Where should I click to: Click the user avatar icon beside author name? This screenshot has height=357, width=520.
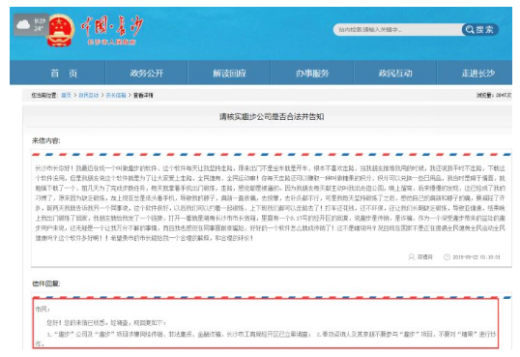click(411, 256)
